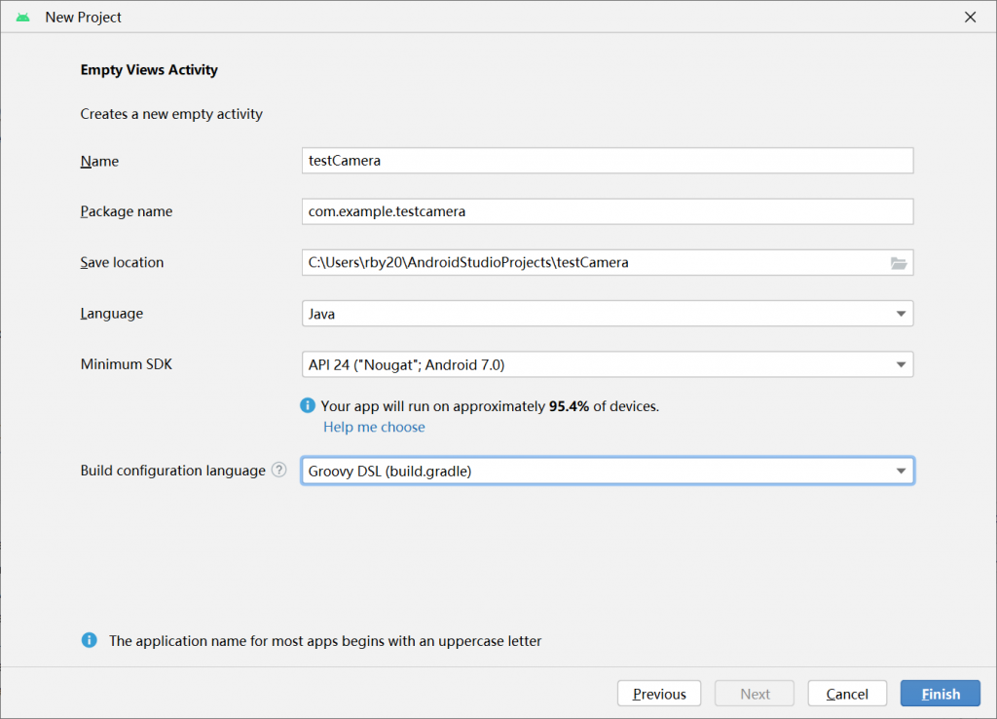Click the info icon beside uppercase letter warning
The width and height of the screenshot is (997, 719).
(89, 640)
